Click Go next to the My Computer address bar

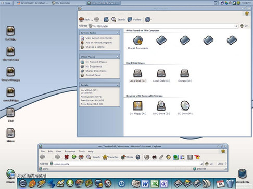coord(244,26)
